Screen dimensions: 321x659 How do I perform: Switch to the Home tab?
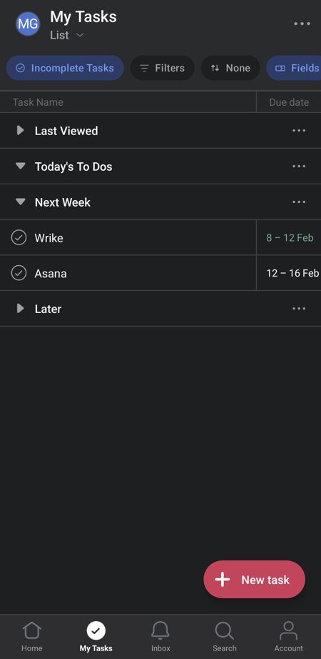click(32, 636)
